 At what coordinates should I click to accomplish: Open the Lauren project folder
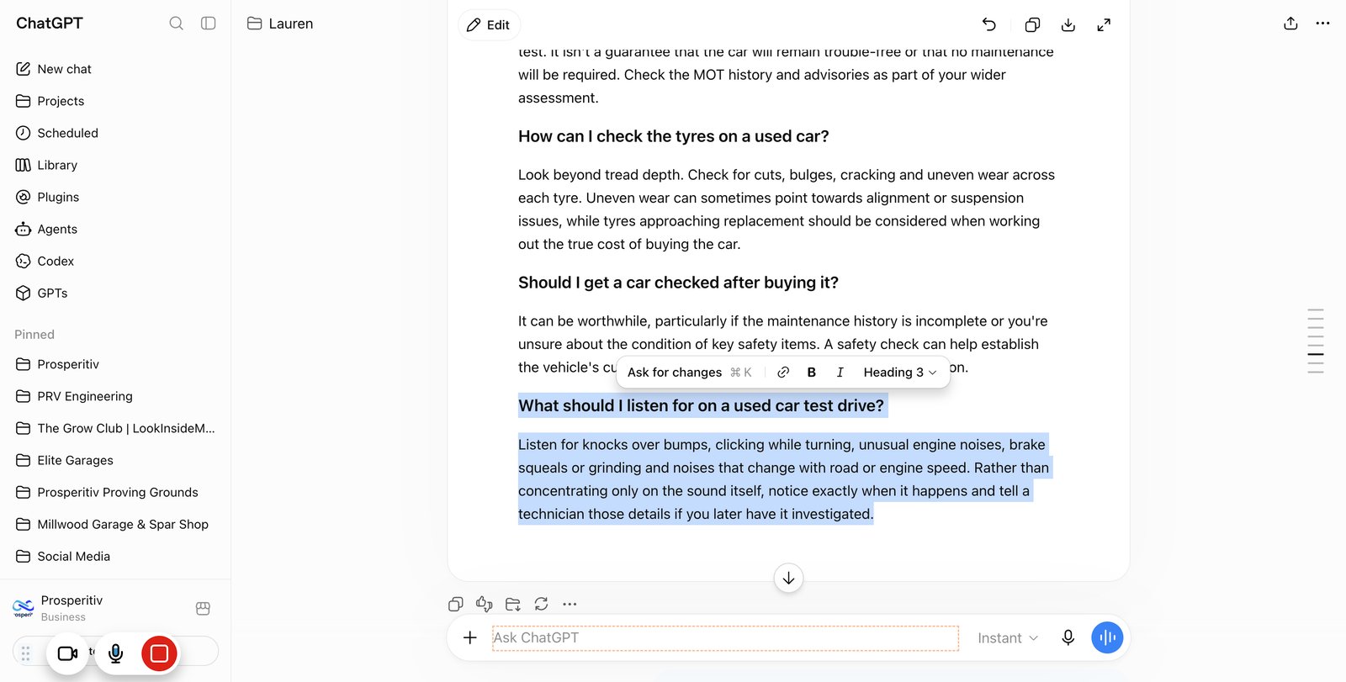tap(280, 24)
